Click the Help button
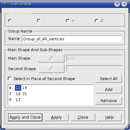Screen dimensions: 130x130 tap(110, 117)
